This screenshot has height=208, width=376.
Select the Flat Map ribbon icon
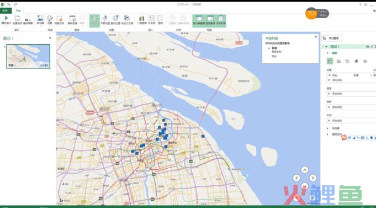tap(105, 18)
